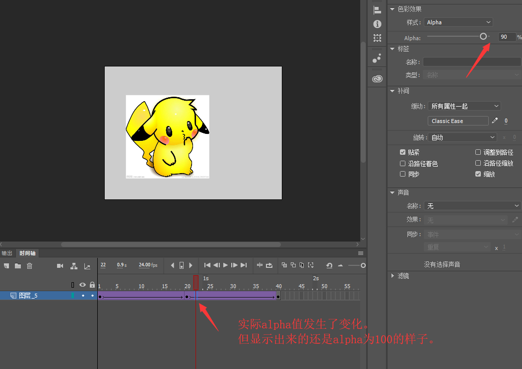522x369 pixels.
Task: Enable the 同步 checkbox
Action: click(402, 174)
